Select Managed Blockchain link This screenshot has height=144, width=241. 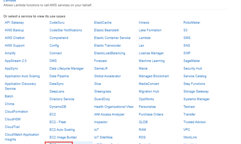(x=154, y=76)
